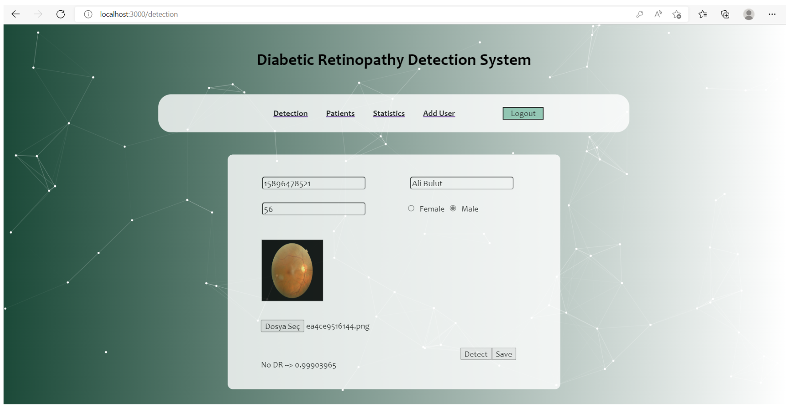
Task: Click the browser back navigation icon
Action: pos(16,14)
